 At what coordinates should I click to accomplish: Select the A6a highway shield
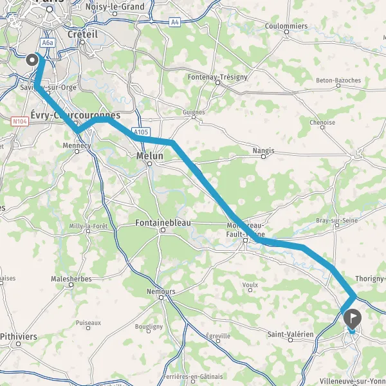47,42
